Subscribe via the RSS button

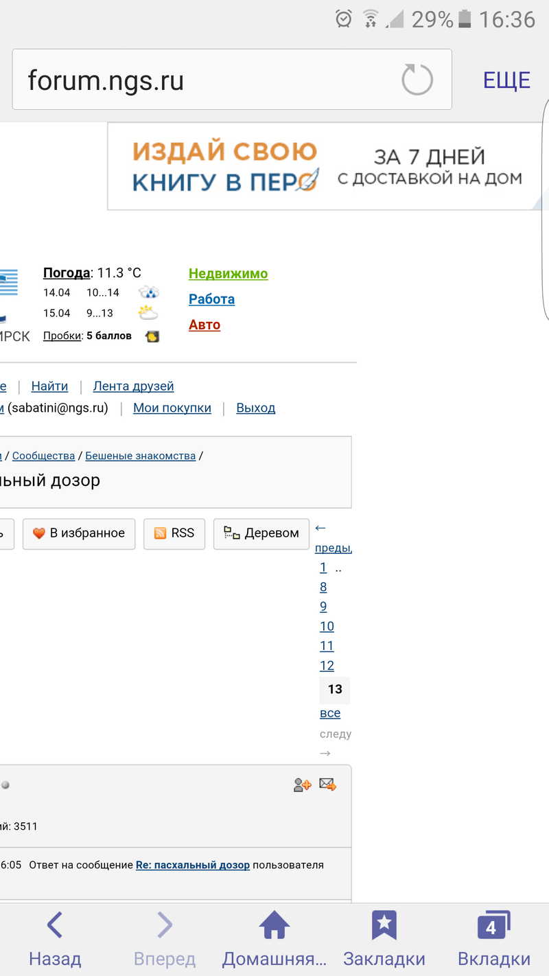tap(174, 533)
